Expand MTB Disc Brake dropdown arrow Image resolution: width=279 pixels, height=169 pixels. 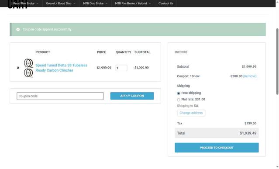coord(107,3)
